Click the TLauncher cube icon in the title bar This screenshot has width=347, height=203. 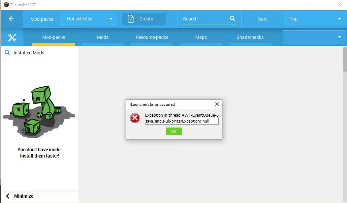coord(6,5)
